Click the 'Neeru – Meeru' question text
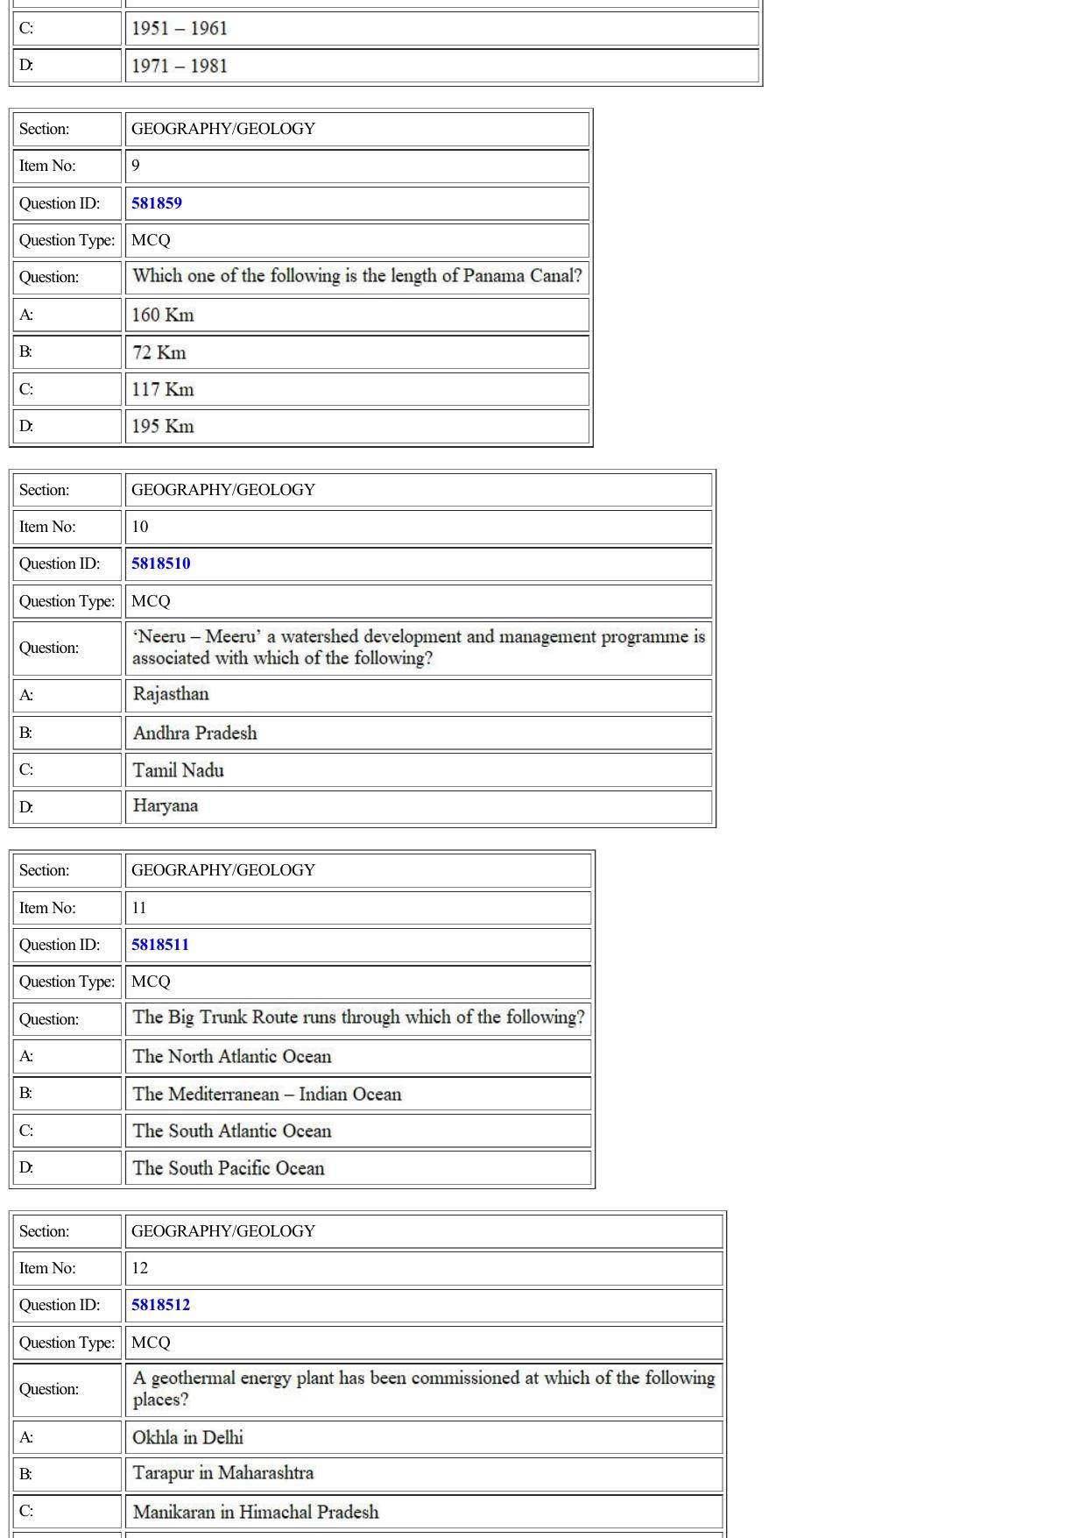 [x=419, y=648]
